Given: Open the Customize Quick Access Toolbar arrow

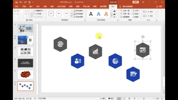Looking at the screenshot, I should pos(33,2).
